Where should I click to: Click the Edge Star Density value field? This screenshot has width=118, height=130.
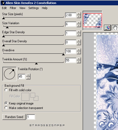point(71,33)
